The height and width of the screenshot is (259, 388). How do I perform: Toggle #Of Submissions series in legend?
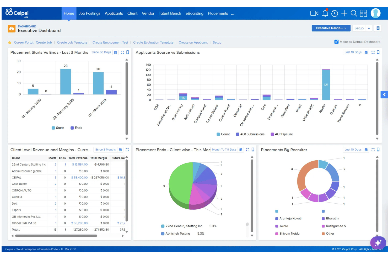tap(250, 134)
